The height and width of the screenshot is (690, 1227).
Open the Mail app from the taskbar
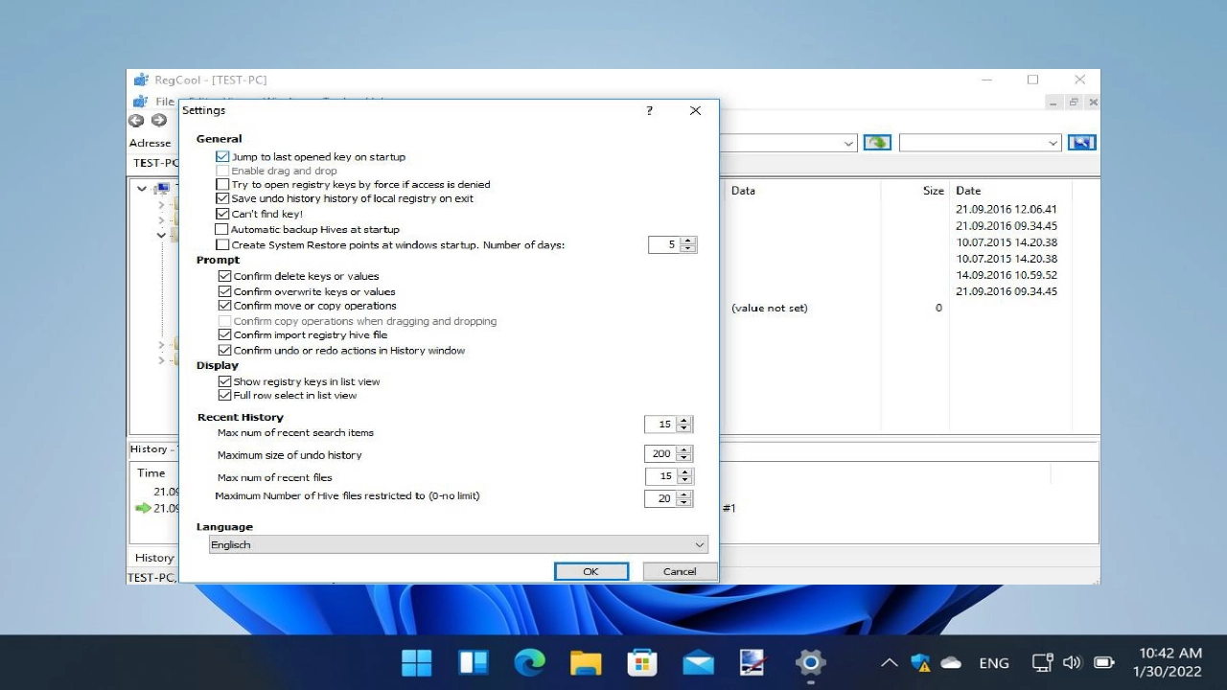pos(698,662)
